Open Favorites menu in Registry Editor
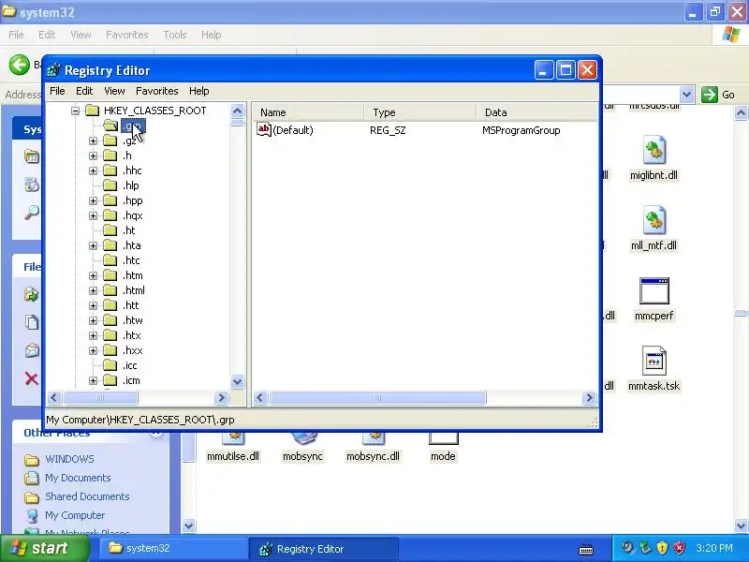Screen dimensions: 749x562 (x=156, y=91)
